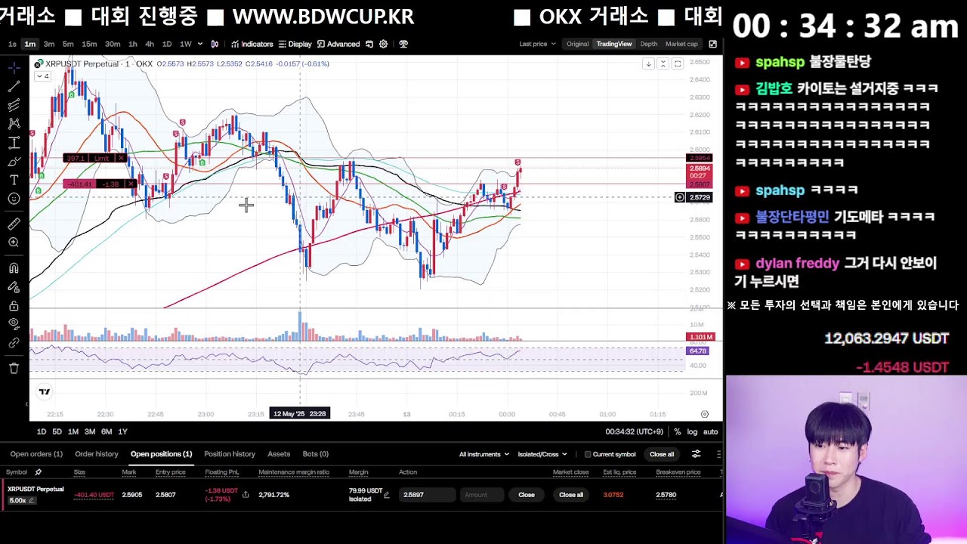Viewport: 967px width, 544px height.
Task: Toggle hide all drawings eye icon
Action: [14, 324]
